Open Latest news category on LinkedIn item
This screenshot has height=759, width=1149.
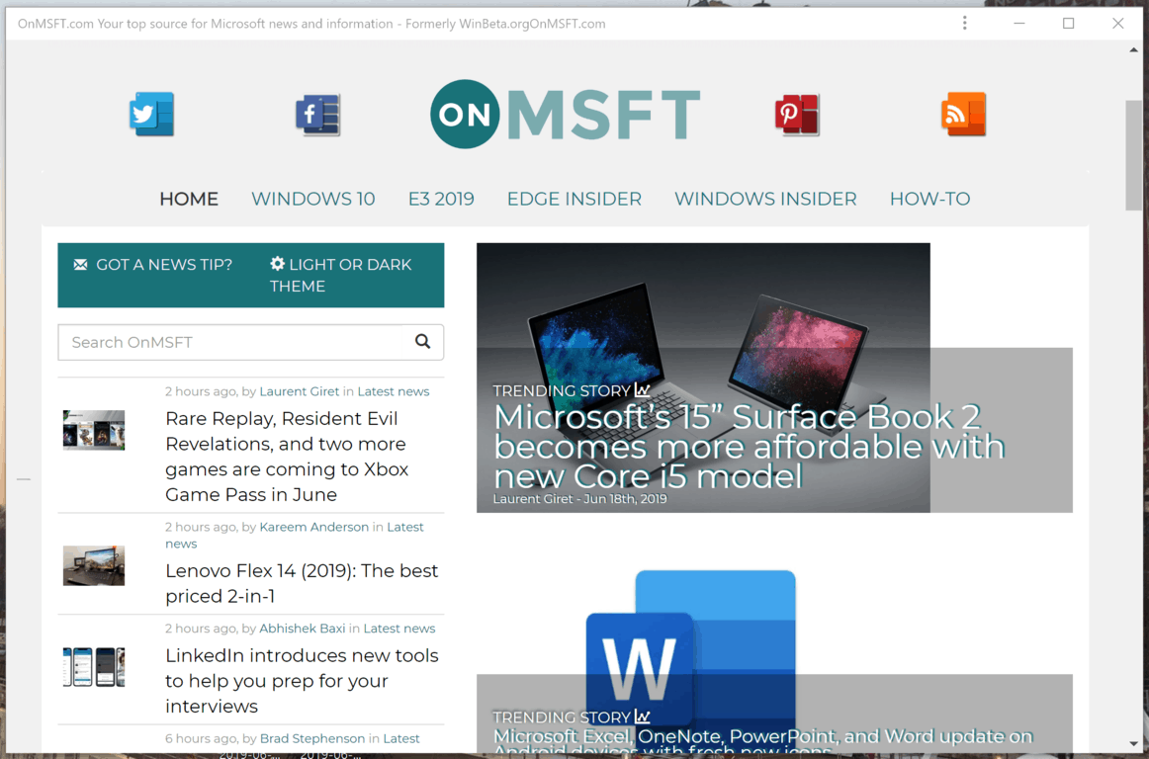(399, 629)
